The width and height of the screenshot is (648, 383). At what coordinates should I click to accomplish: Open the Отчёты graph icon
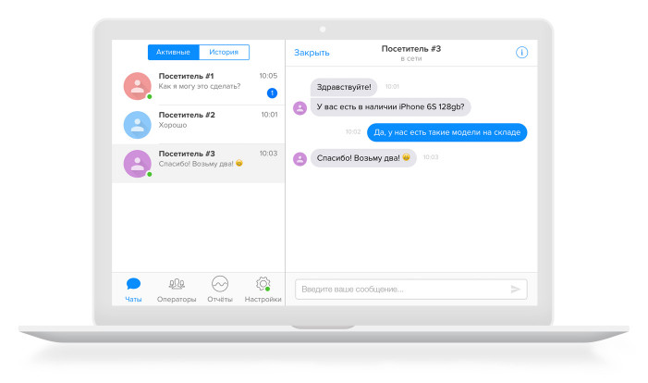coord(220,284)
